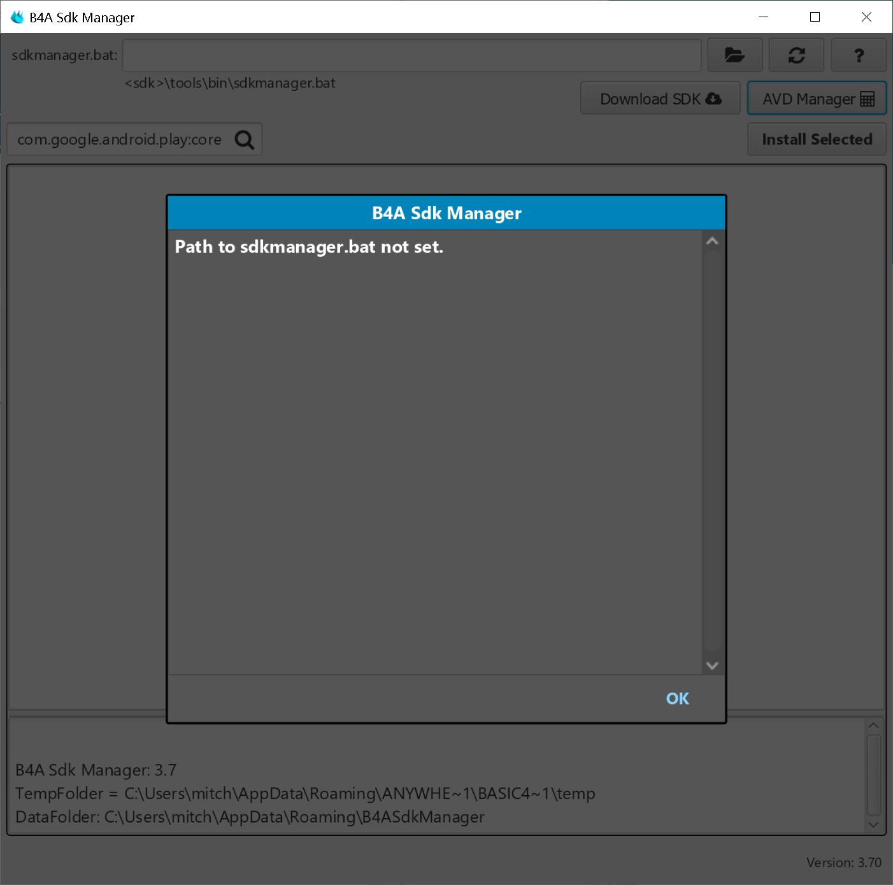Click the Download SDK button

click(661, 99)
